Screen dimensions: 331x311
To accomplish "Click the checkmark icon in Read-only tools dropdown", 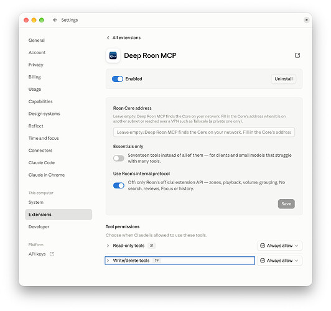I will pos(263,246).
